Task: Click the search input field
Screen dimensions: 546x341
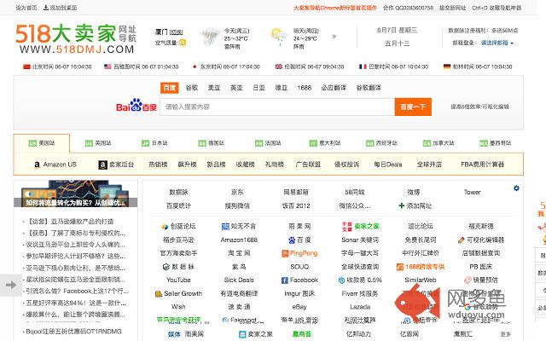Action: pos(277,107)
